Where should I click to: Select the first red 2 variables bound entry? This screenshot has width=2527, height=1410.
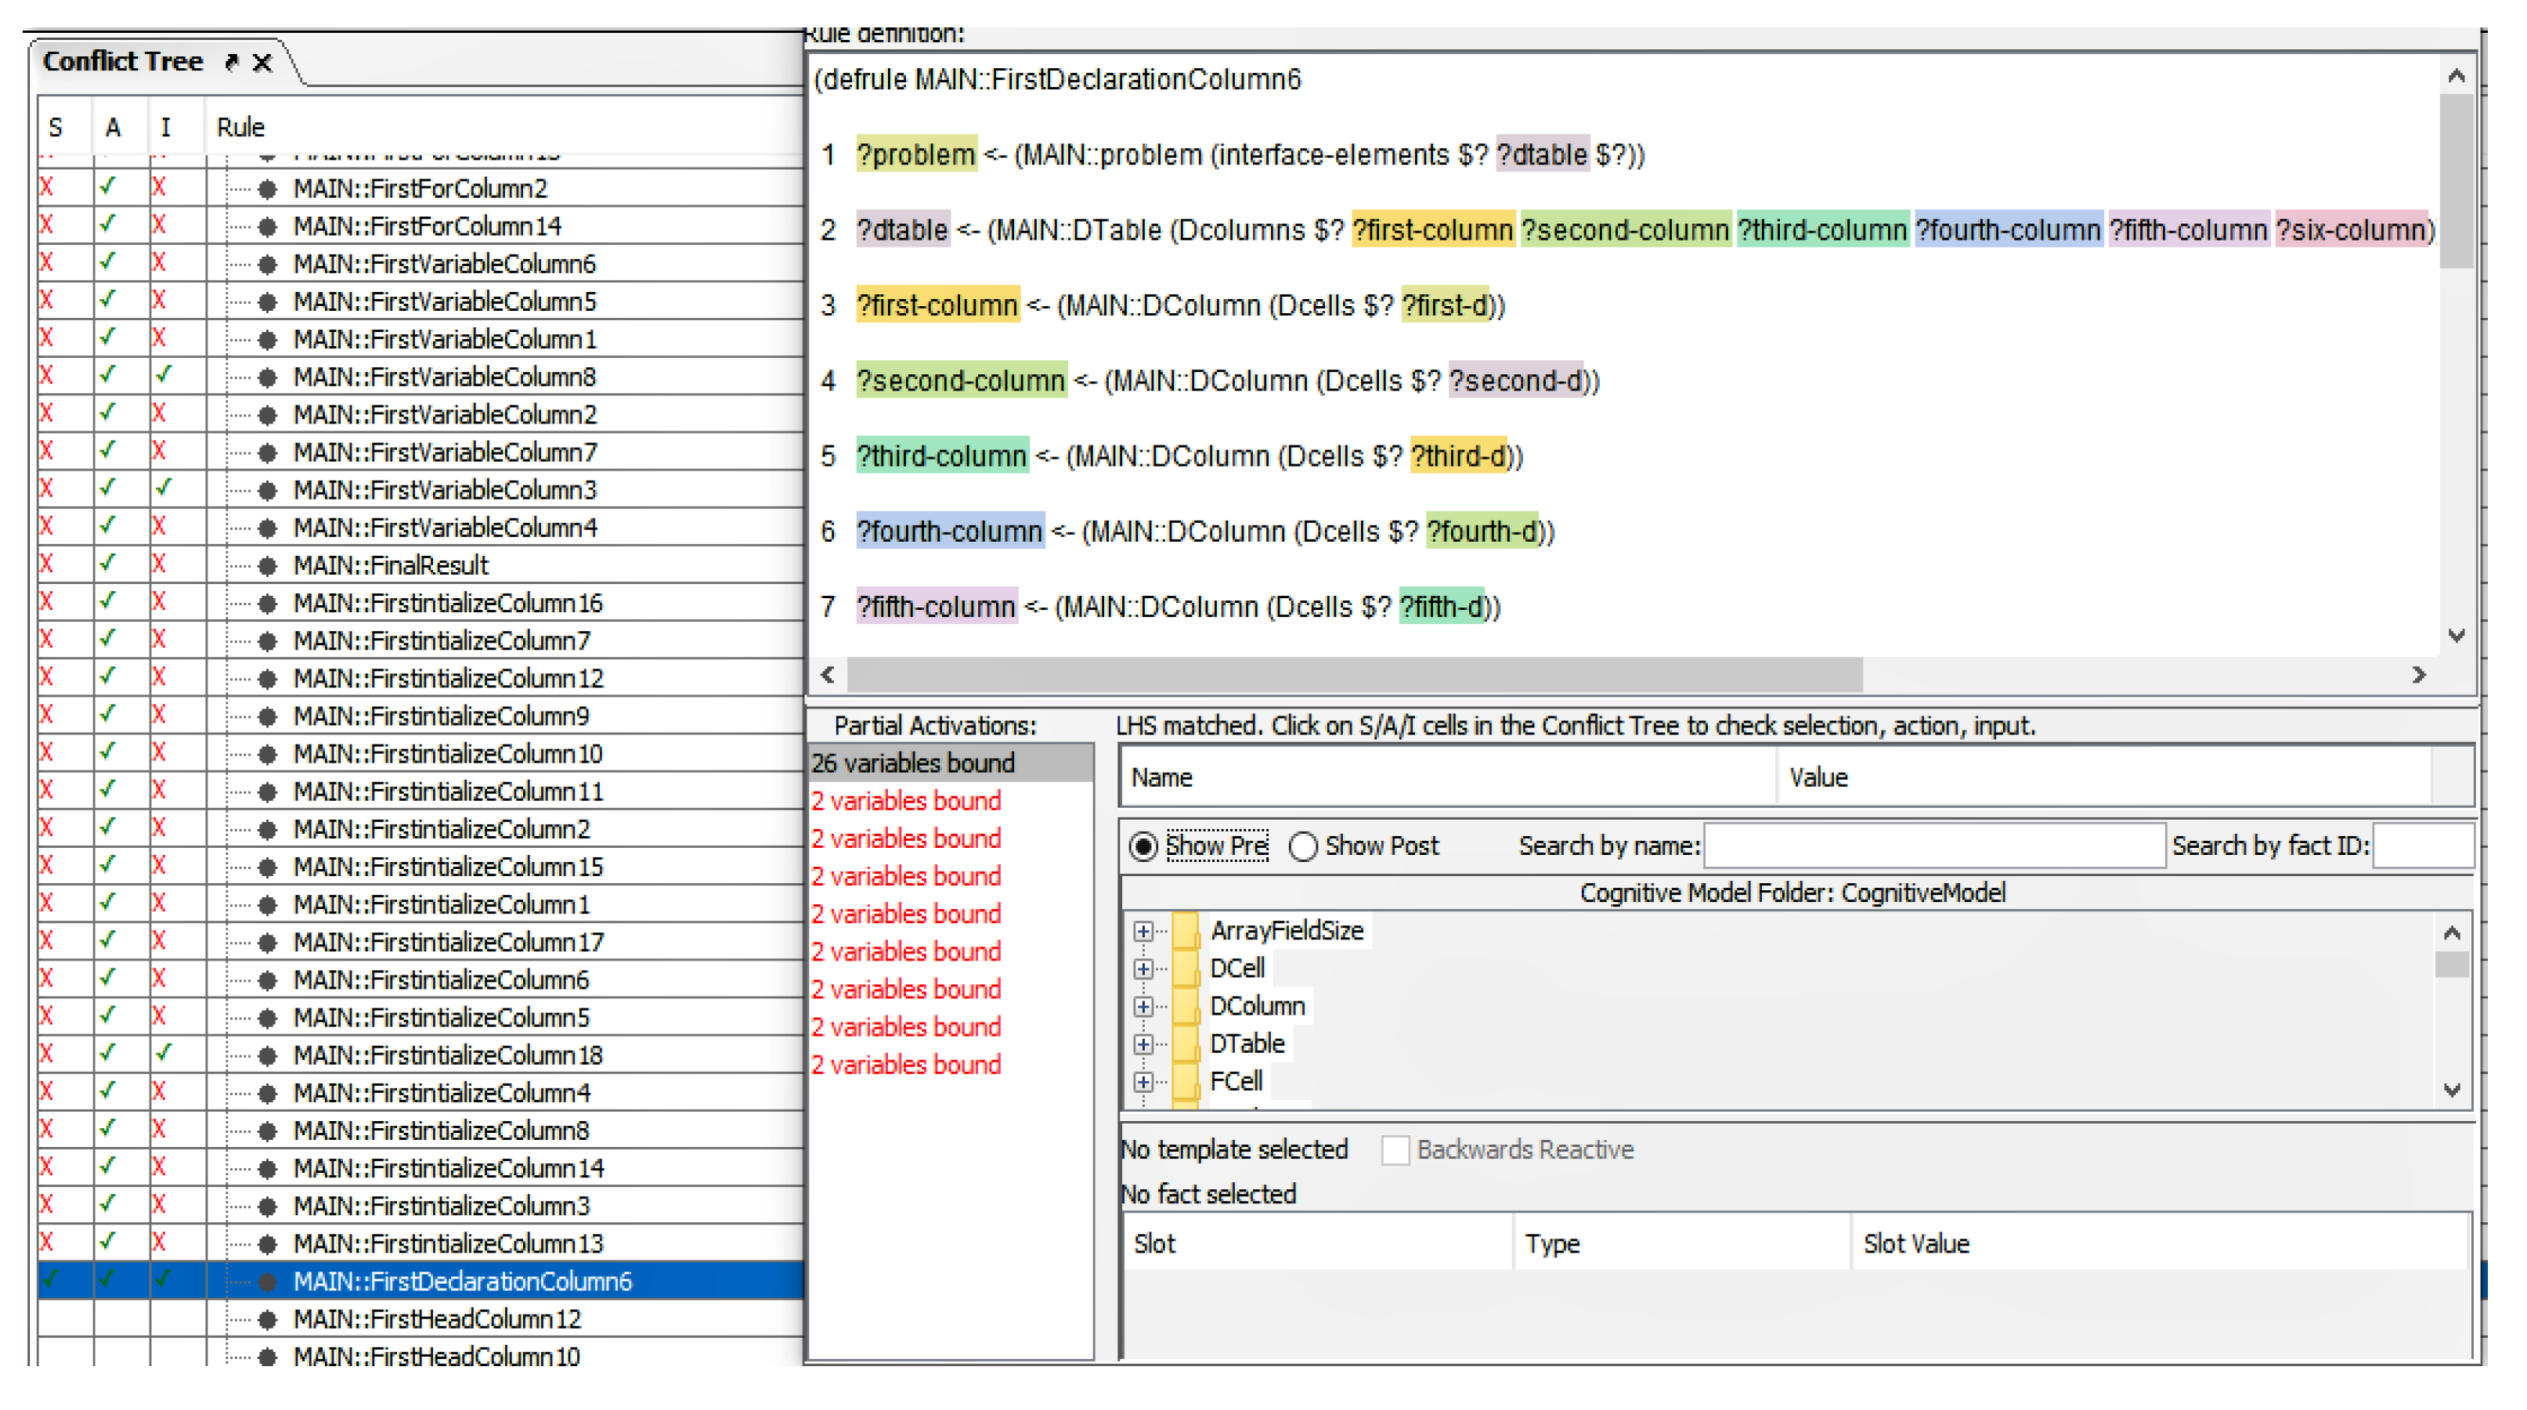click(x=905, y=801)
